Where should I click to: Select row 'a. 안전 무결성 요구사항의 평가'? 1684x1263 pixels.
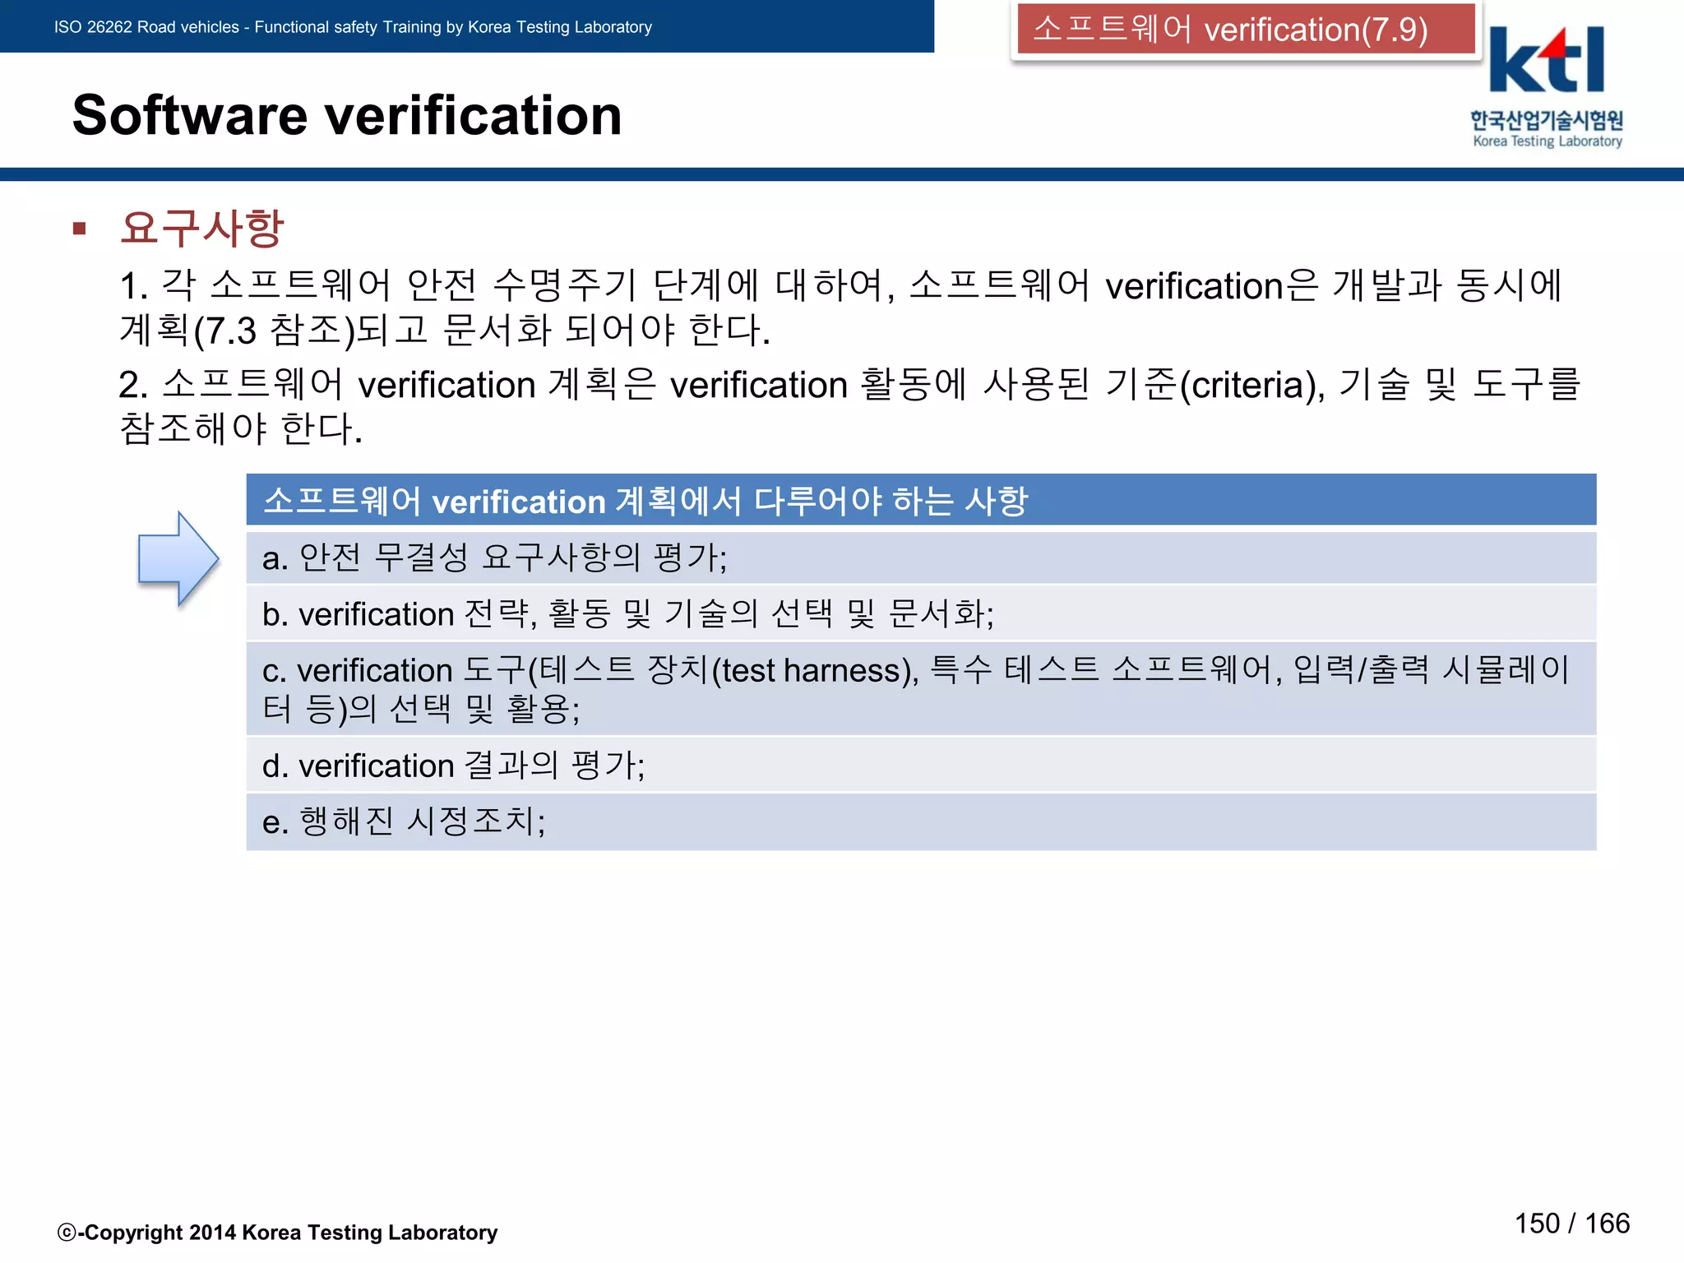click(921, 558)
